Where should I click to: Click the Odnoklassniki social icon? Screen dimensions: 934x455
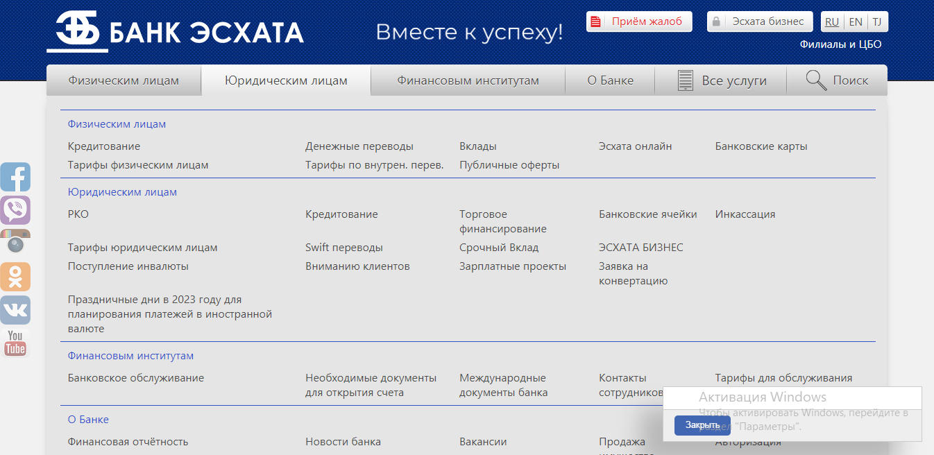coord(15,277)
